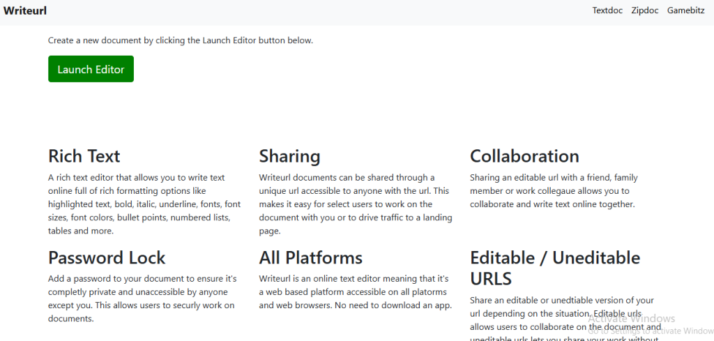Screen dimensions: 714x341
Task: Click the Editable / Uneditable URLS heading
Action: tap(555, 268)
